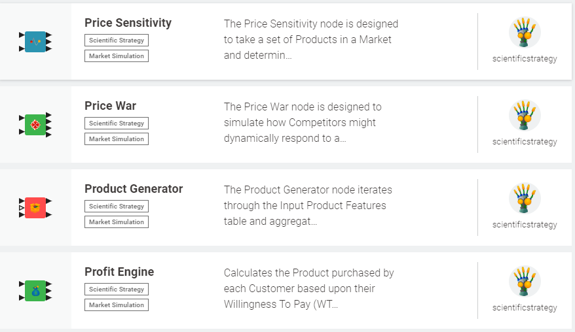Click the green Profit Engine node icon
575x332 pixels.
click(x=35, y=291)
